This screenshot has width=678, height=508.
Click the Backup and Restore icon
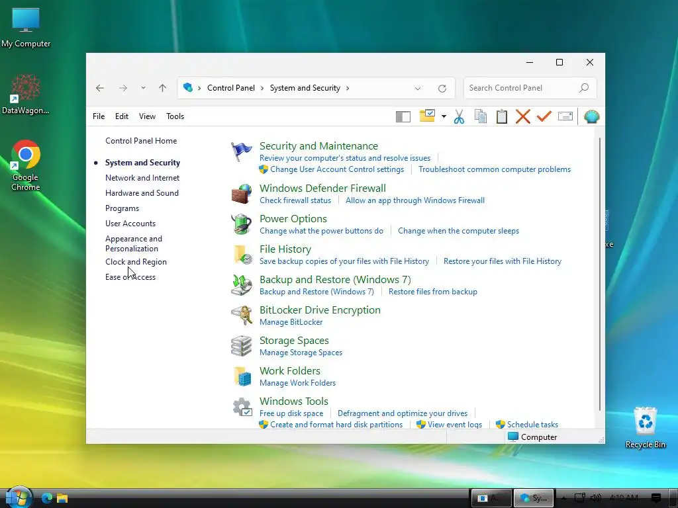point(241,285)
